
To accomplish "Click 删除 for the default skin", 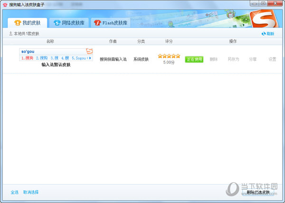I will coord(214,59).
